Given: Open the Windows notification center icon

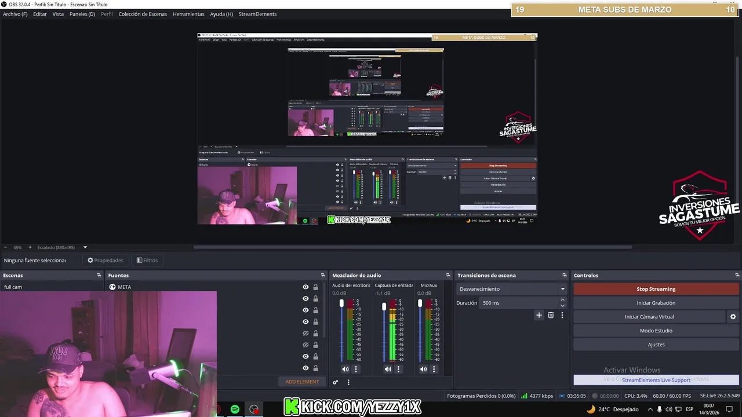Looking at the screenshot, I should (x=729, y=409).
